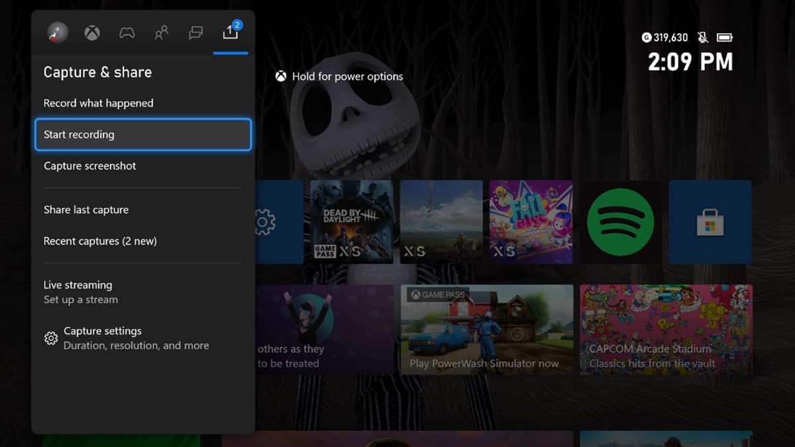
Task: Open the Parties & chats icon
Action: (195, 32)
